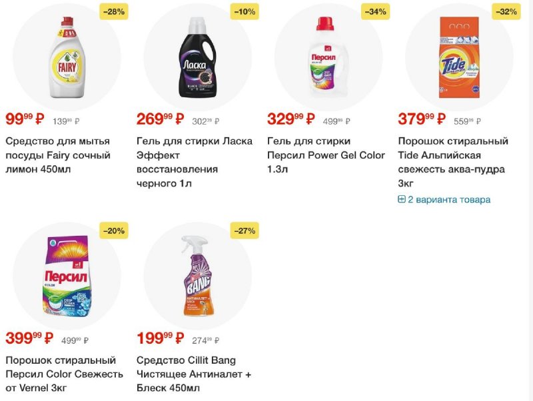Screen dimensions: 533x401
Task: Open the Ласка black gel product image
Action: [198, 57]
